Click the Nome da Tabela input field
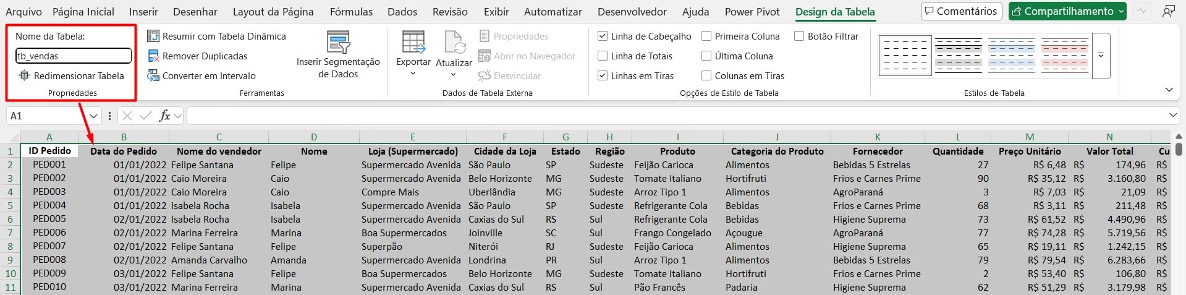Screen dimensions: 1186x295 73,56
